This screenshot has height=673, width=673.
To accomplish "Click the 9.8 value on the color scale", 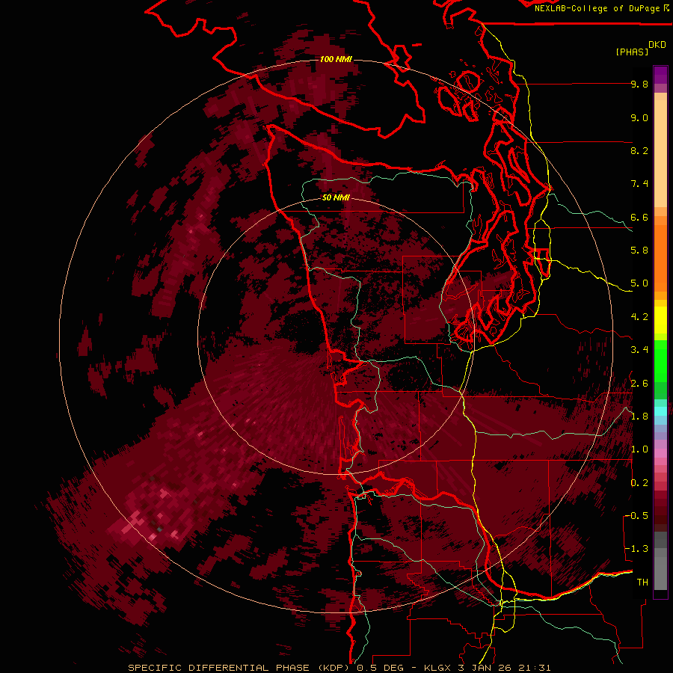I will (x=639, y=84).
